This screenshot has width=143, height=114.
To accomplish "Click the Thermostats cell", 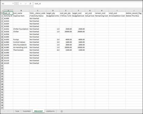I will (21, 50).
